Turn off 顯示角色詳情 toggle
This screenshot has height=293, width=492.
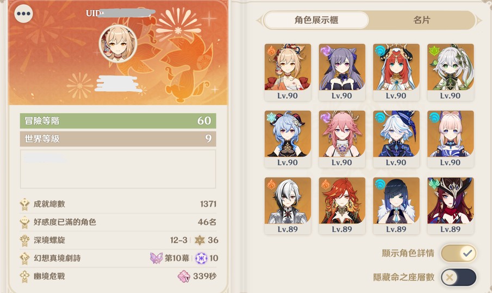tap(458, 253)
